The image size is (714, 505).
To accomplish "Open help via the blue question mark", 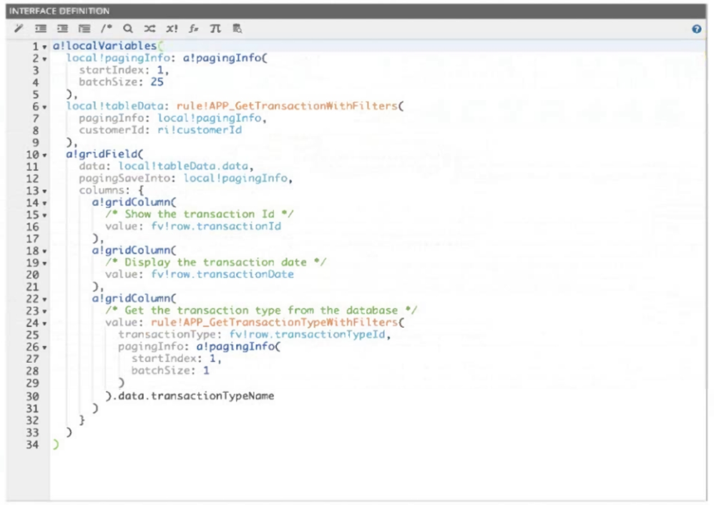I will coord(696,29).
